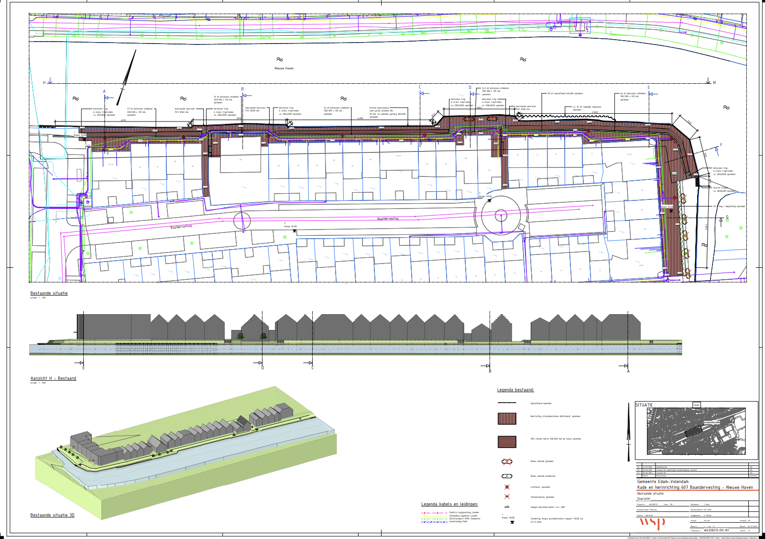Click section label E under the elevation

point(83,368)
